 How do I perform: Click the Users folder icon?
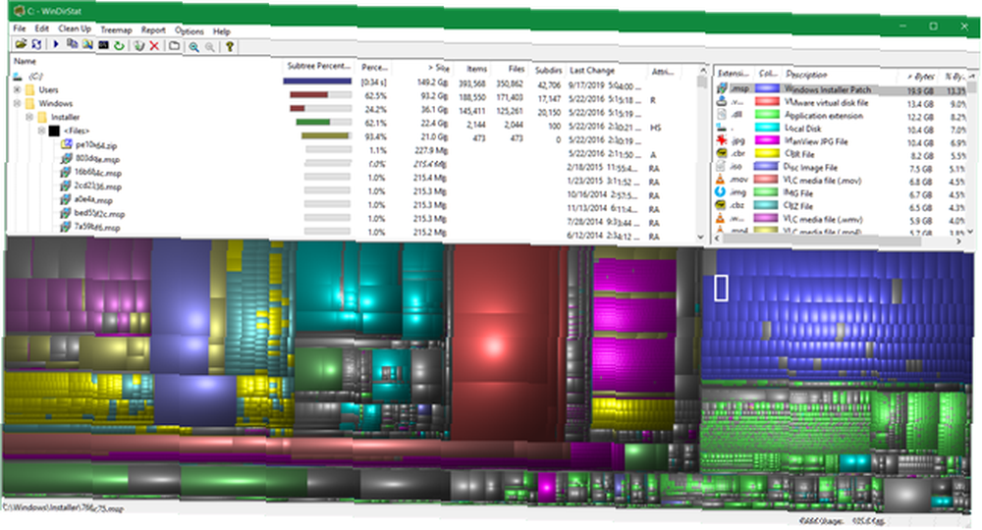pyautogui.click(x=29, y=89)
